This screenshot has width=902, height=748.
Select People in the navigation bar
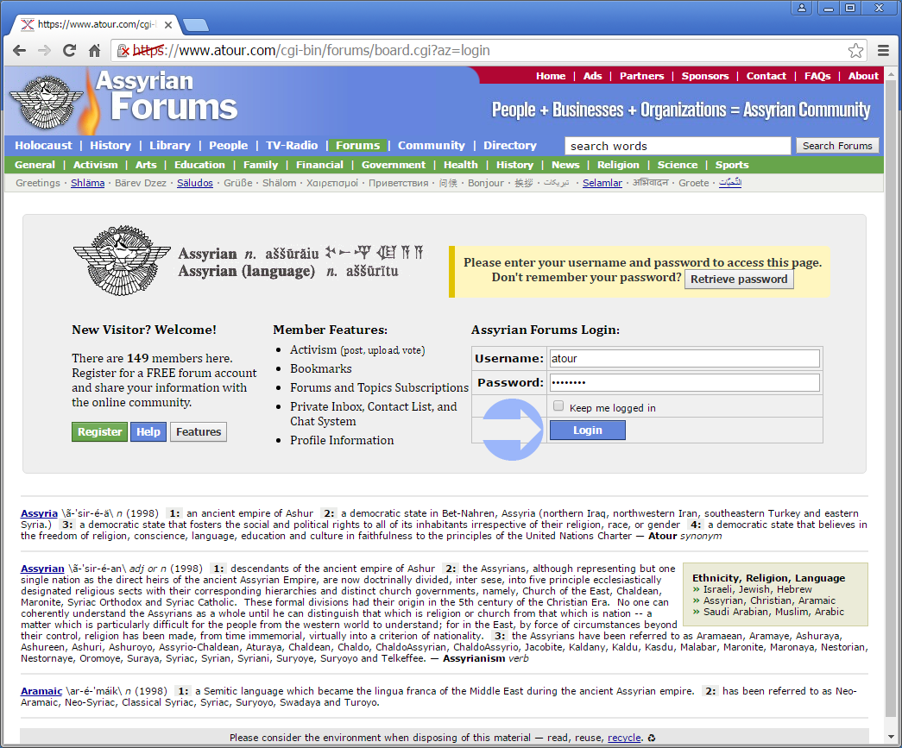pyautogui.click(x=229, y=146)
